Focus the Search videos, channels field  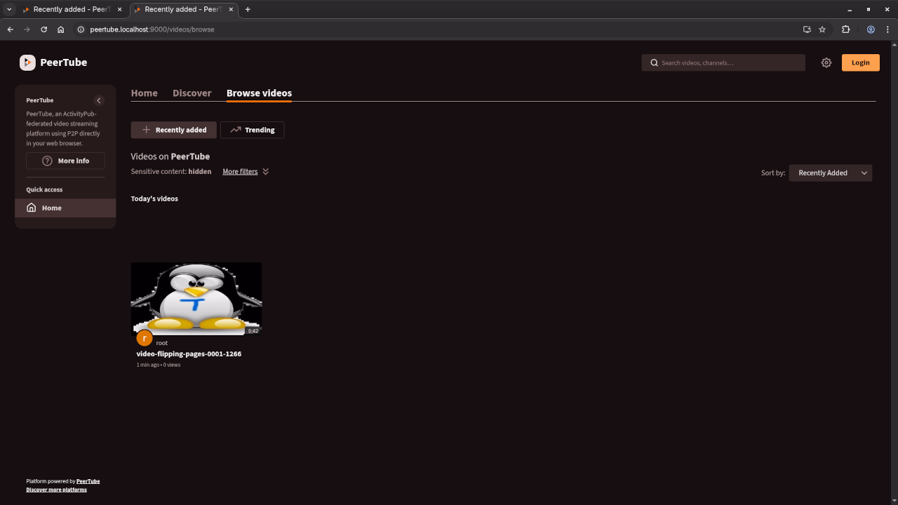pyautogui.click(x=723, y=62)
